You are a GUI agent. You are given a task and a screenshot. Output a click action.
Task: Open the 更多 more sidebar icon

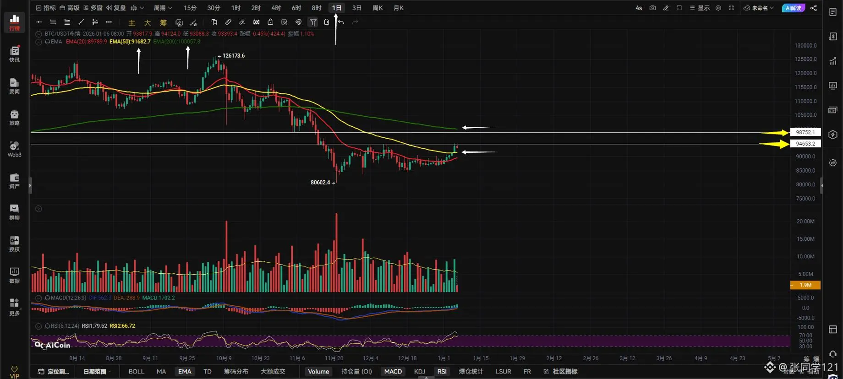[14, 307]
